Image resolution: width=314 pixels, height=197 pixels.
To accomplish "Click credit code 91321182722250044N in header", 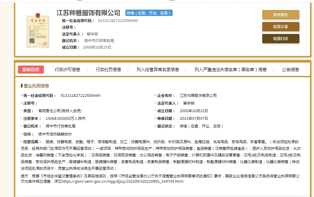I will (x=118, y=21).
